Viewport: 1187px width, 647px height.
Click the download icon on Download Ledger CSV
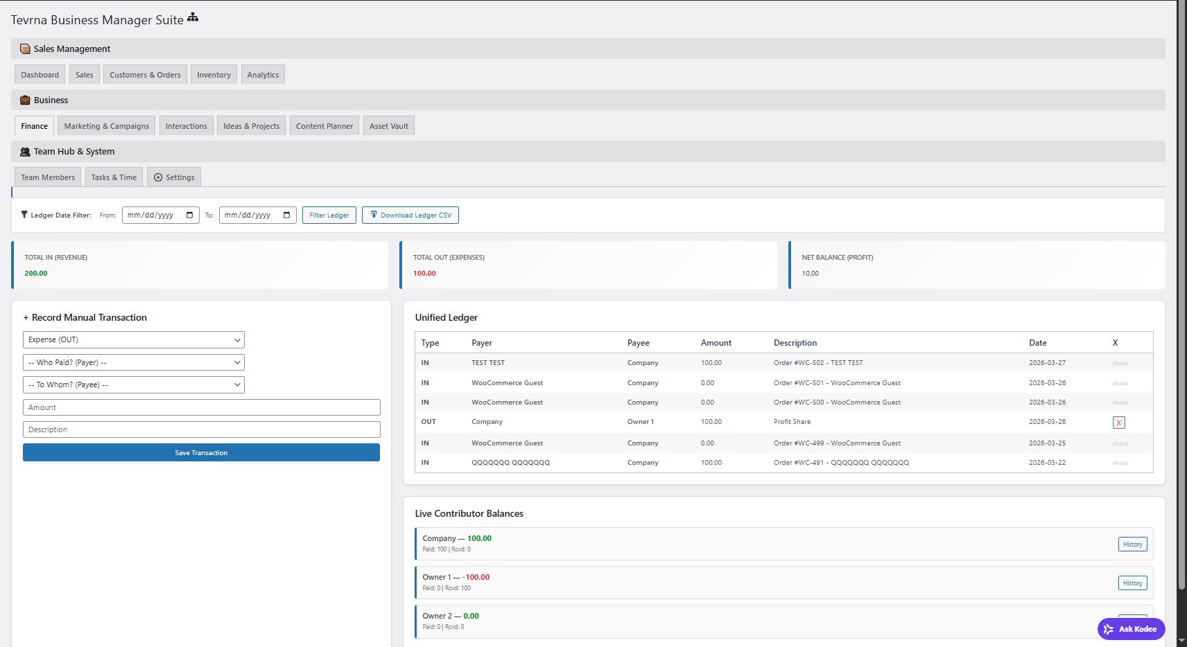pos(374,215)
